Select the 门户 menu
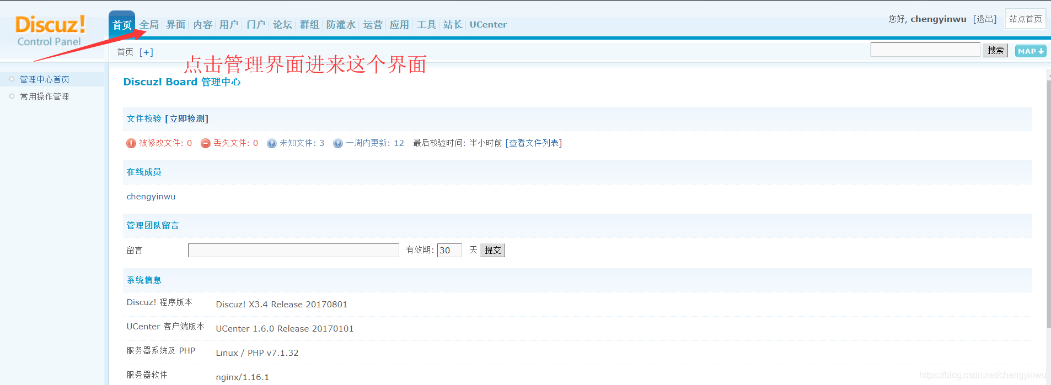This screenshot has width=1051, height=385. tap(256, 24)
